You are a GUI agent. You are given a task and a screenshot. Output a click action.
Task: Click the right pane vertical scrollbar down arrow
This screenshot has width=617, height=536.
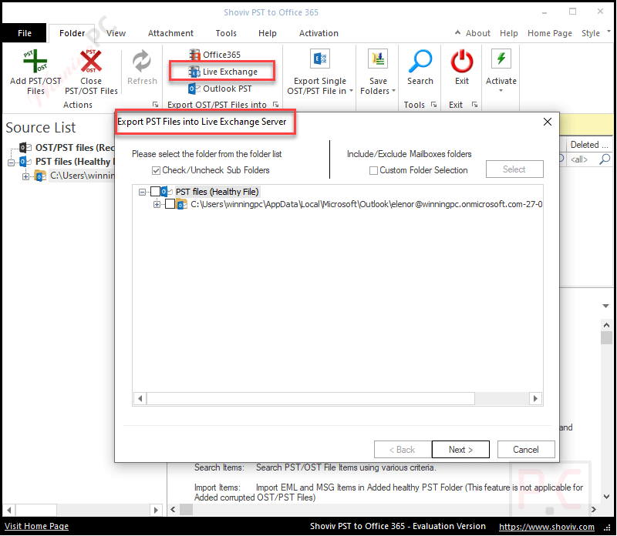[x=606, y=497]
